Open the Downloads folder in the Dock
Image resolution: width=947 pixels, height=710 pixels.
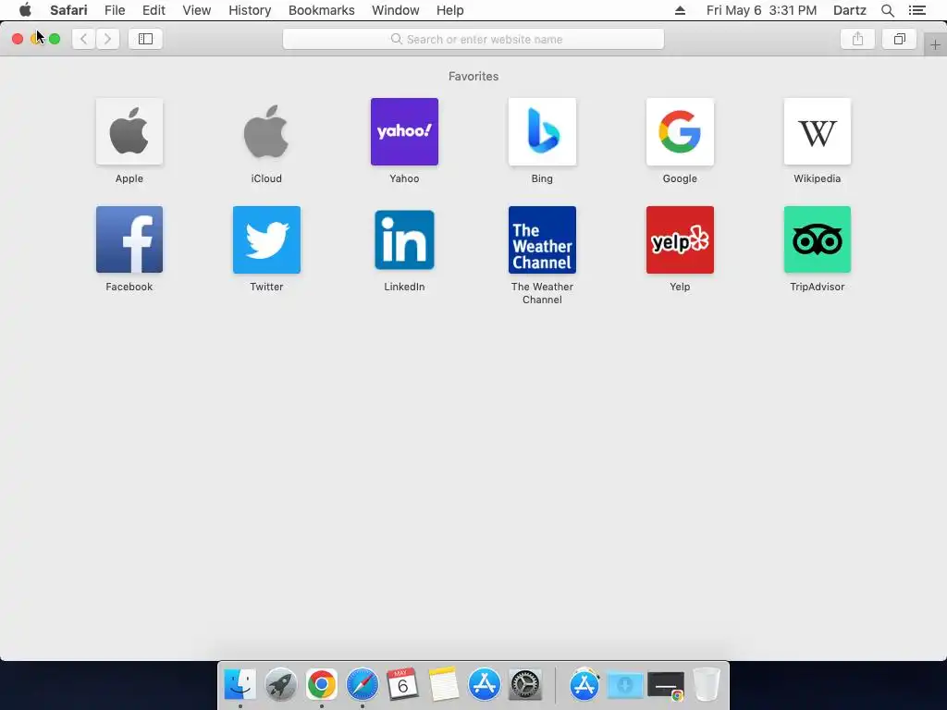point(625,685)
